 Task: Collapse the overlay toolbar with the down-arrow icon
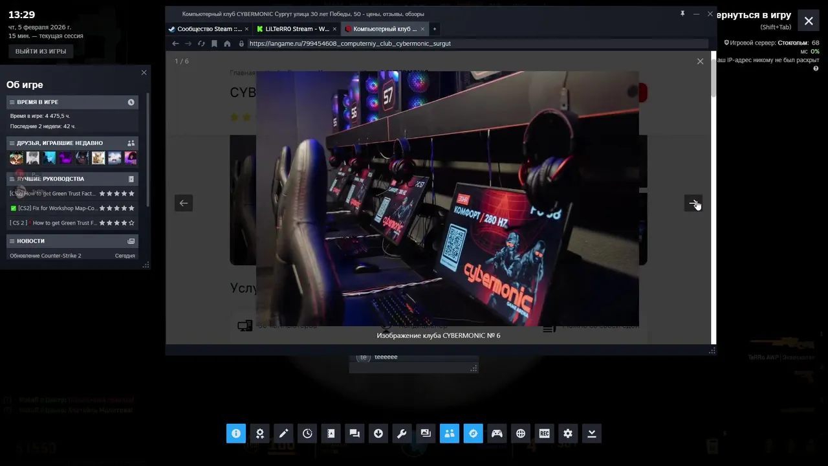592,434
